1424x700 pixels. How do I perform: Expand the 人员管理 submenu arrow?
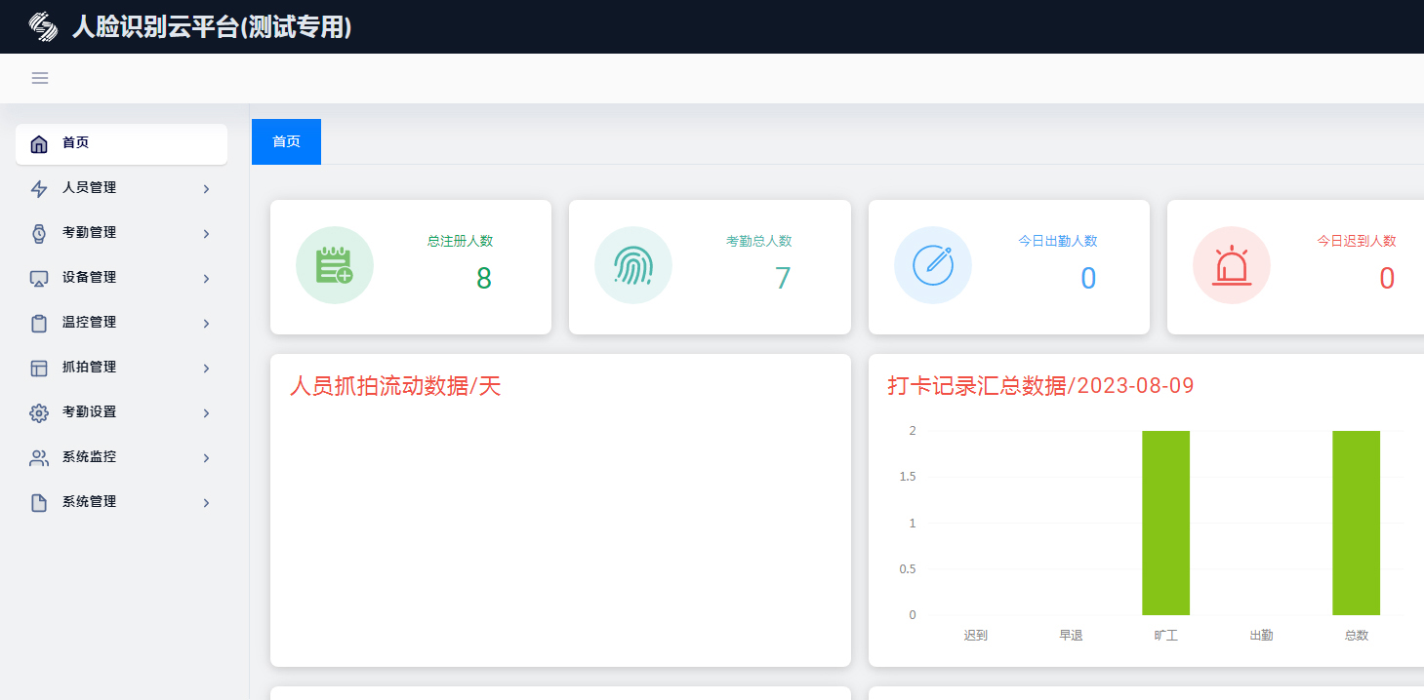click(x=206, y=188)
